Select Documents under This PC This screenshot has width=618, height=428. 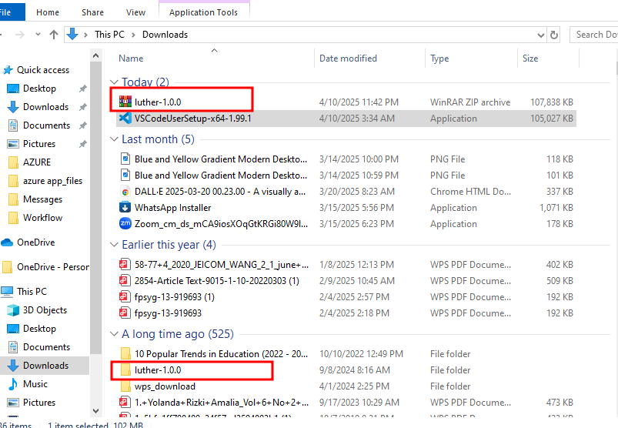tap(46, 347)
